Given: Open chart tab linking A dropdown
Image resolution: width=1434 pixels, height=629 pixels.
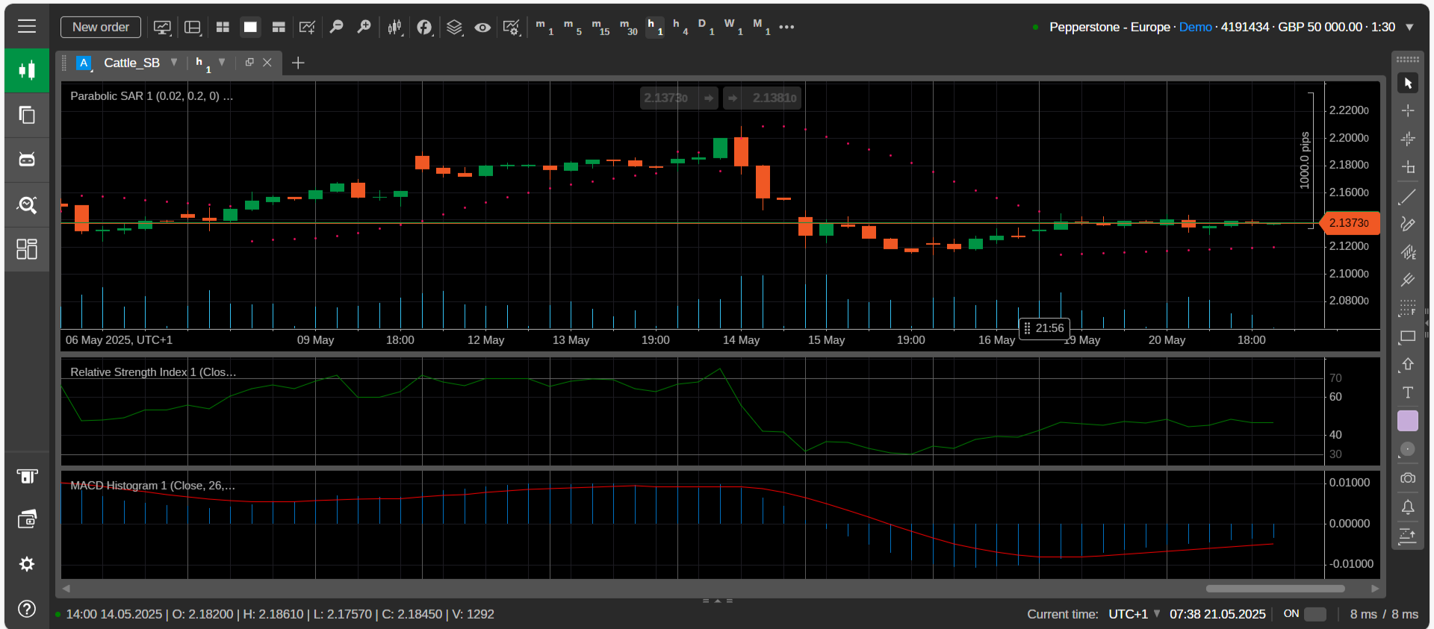Looking at the screenshot, I should tap(84, 63).
